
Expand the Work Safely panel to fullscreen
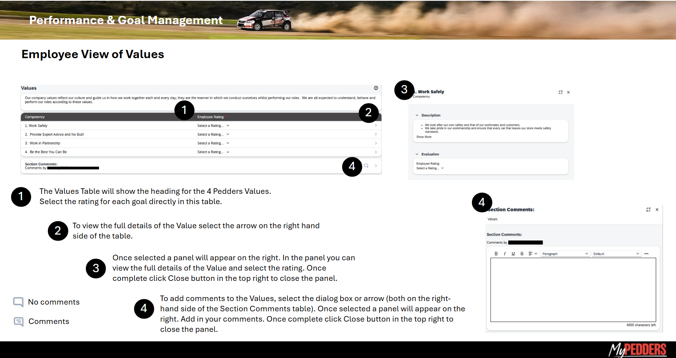click(560, 92)
